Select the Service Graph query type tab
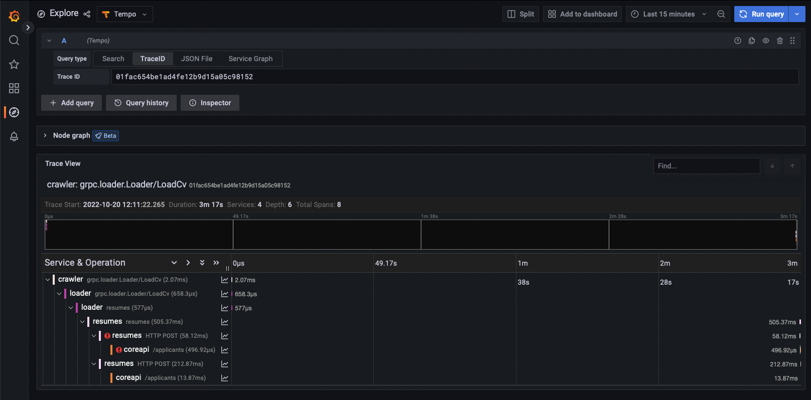This screenshot has height=400, width=811. pyautogui.click(x=250, y=59)
